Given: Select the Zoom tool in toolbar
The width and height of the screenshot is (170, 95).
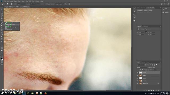Looking at the screenshot, I should [x=2, y=53].
